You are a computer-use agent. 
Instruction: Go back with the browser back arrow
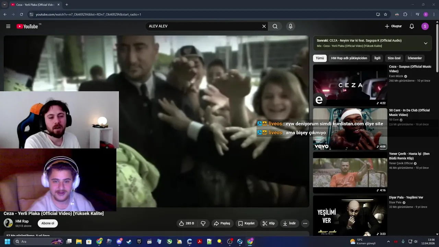(x=5, y=14)
